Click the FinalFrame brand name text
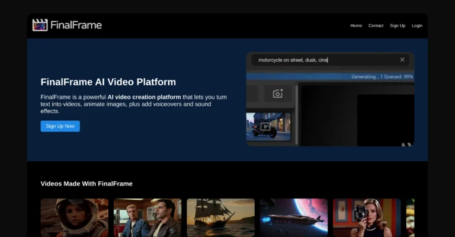This screenshot has width=455, height=237. coord(76,25)
